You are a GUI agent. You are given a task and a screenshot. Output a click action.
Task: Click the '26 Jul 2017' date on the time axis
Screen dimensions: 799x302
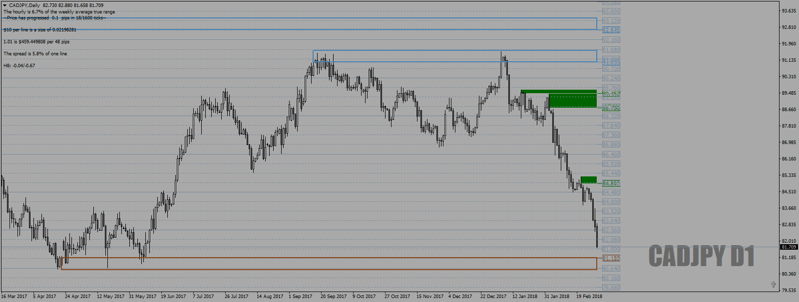(237, 297)
